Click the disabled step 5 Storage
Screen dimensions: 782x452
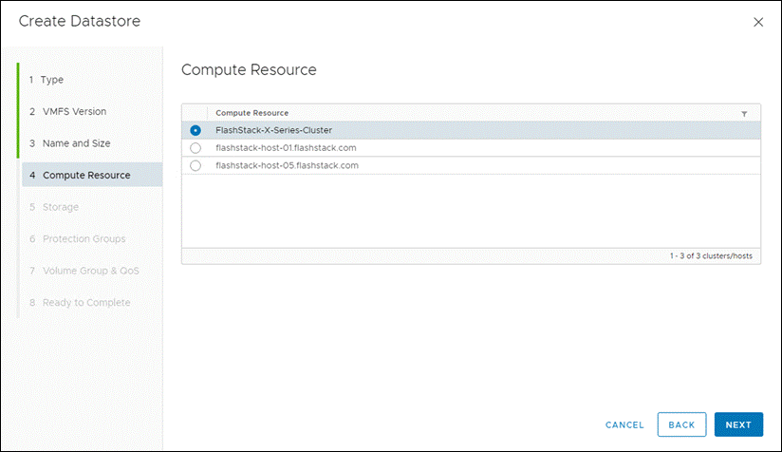(54, 207)
